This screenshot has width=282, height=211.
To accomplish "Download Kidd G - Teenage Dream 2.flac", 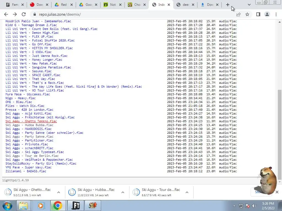I will tap(31, 25).
